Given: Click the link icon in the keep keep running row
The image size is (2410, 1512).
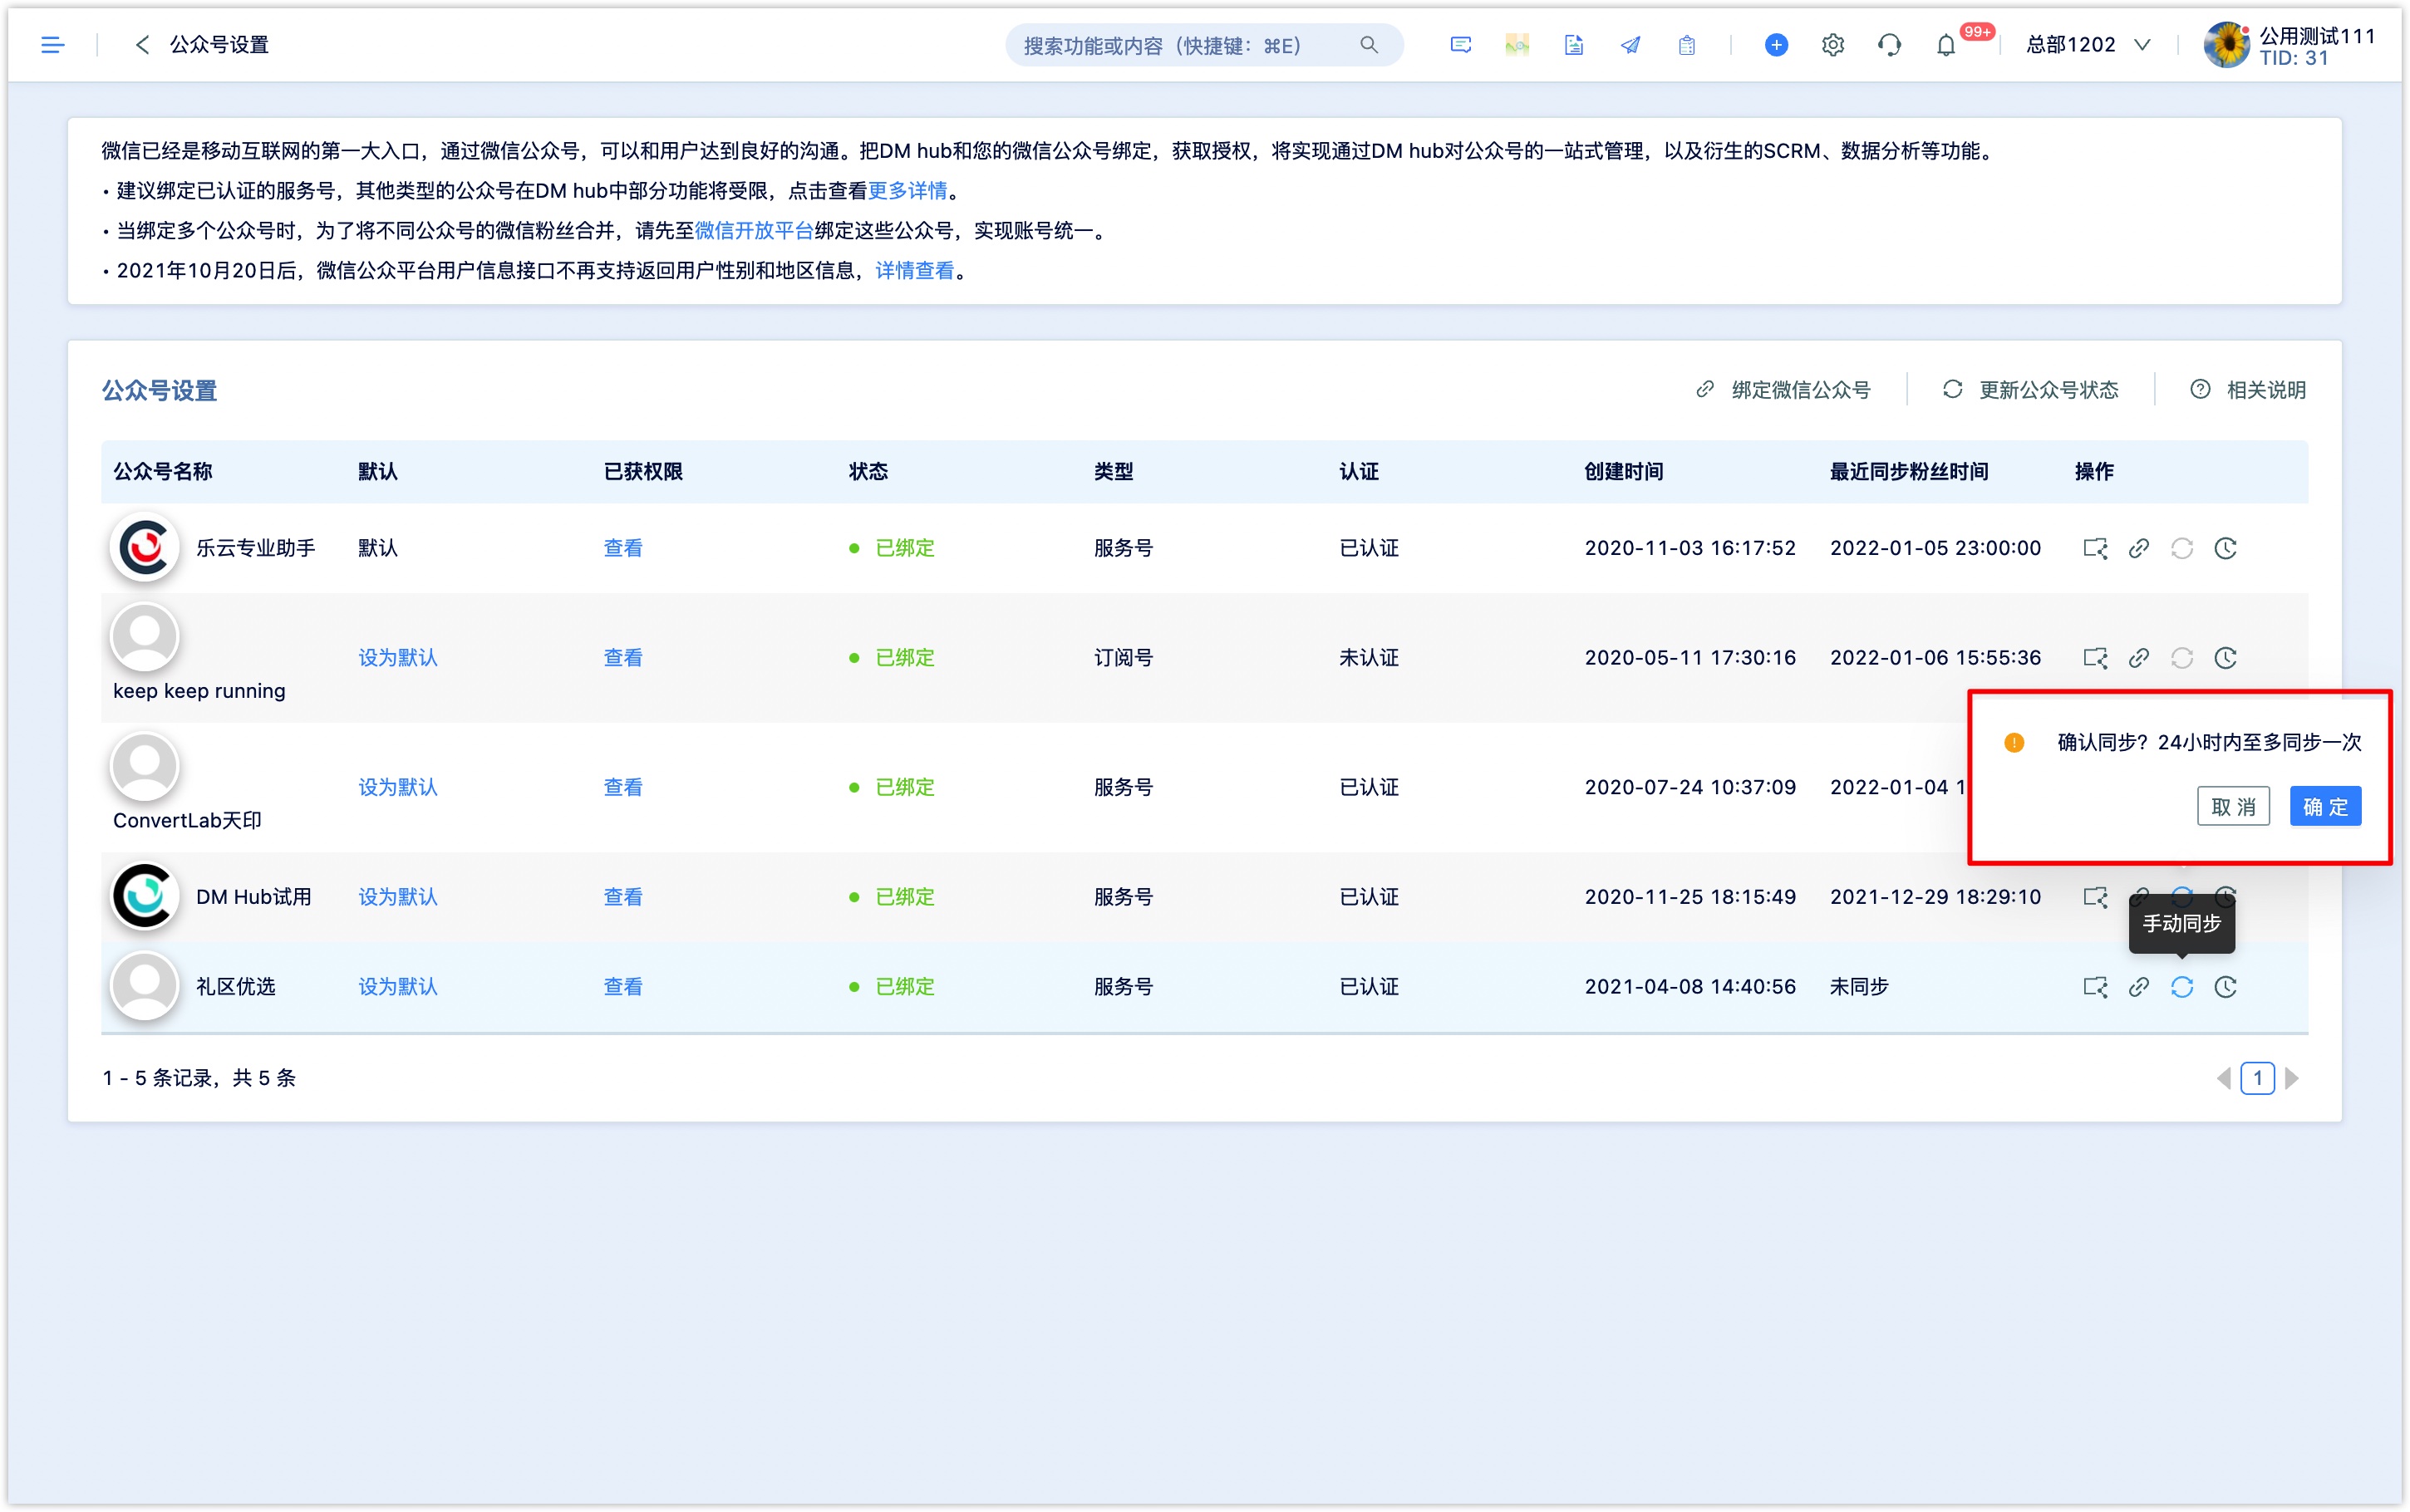Looking at the screenshot, I should [x=2138, y=658].
